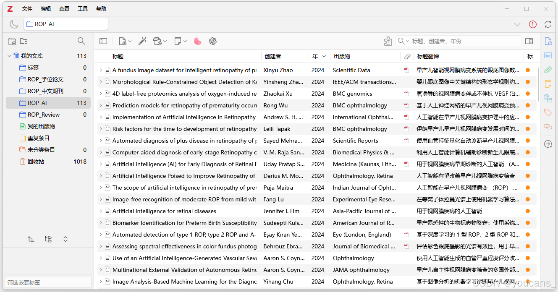This screenshot has width=558, height=292.
Task: Focus the 筛选嵌套标签 filter field
Action: [48, 282]
